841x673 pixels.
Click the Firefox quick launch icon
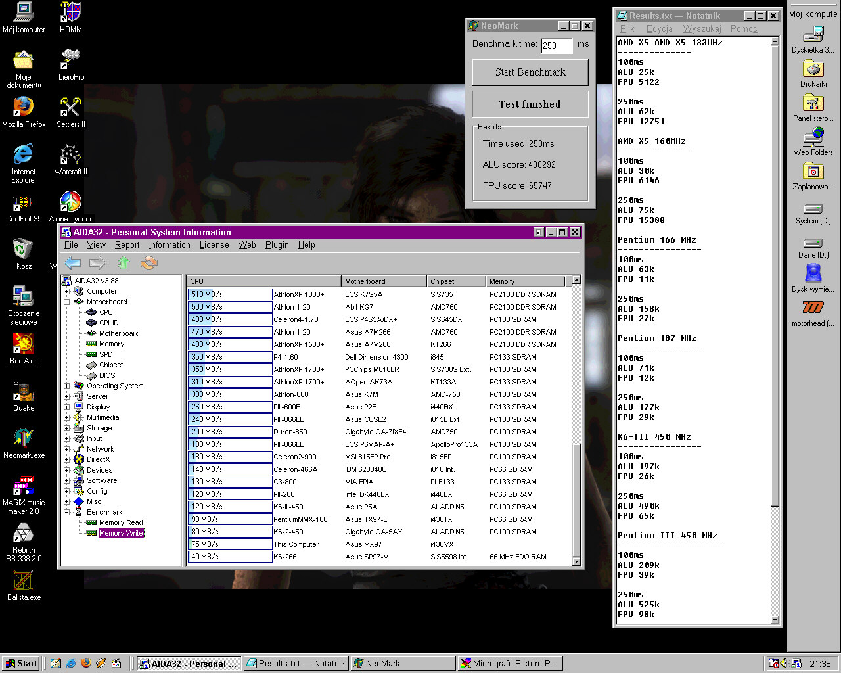point(86,663)
